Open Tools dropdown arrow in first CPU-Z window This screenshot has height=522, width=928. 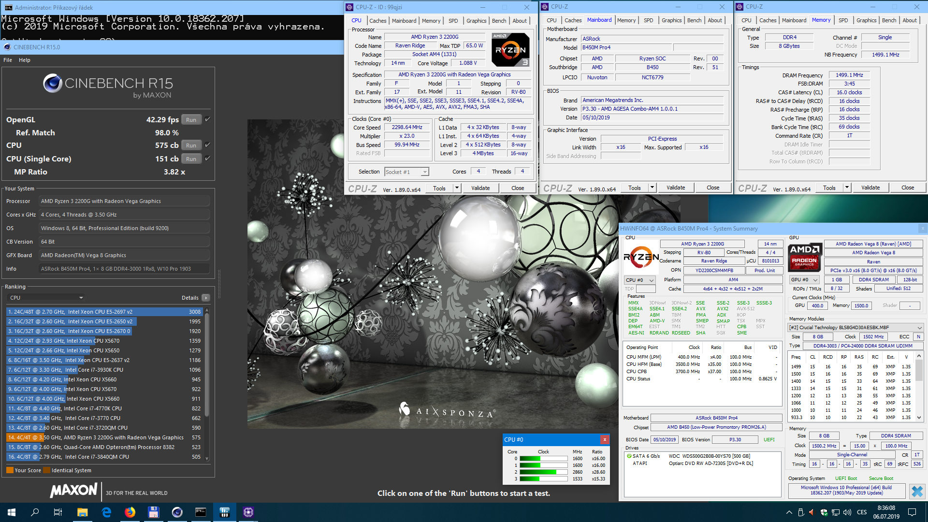(x=457, y=188)
